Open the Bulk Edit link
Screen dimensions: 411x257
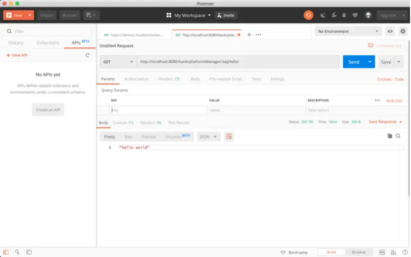pos(394,101)
